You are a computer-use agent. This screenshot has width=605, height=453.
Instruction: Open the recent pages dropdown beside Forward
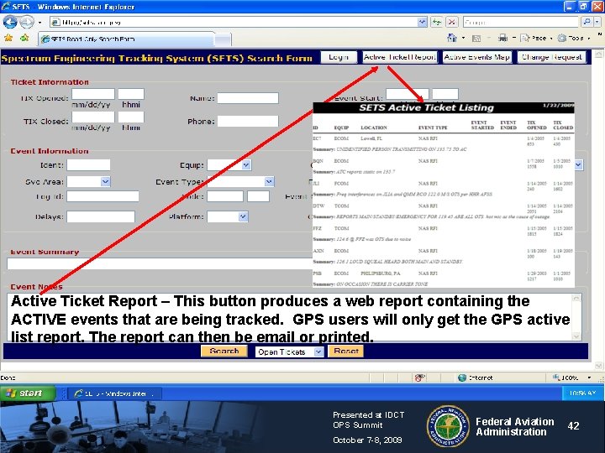point(39,23)
